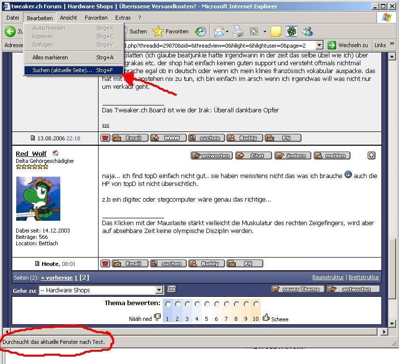
Task: Click the thumbs-up Scheee icon
Action: tap(266, 318)
